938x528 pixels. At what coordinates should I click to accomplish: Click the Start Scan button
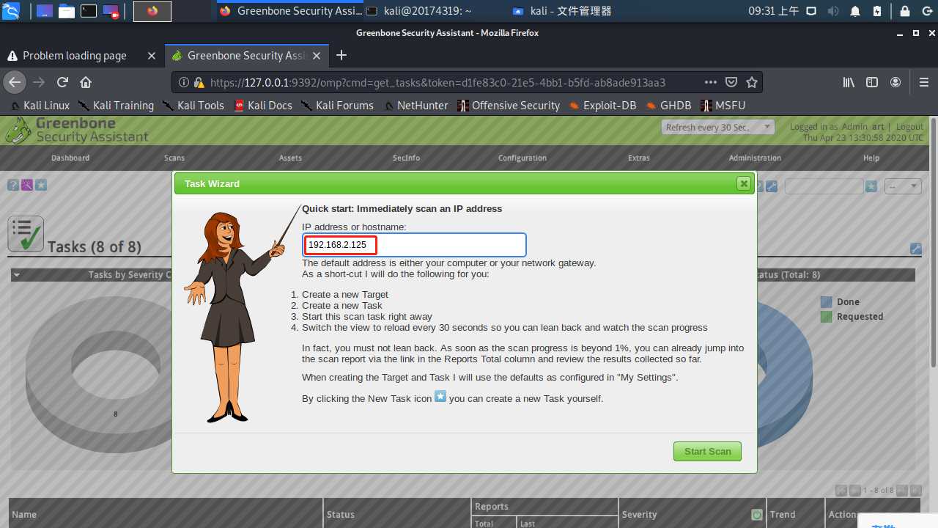[707, 451]
